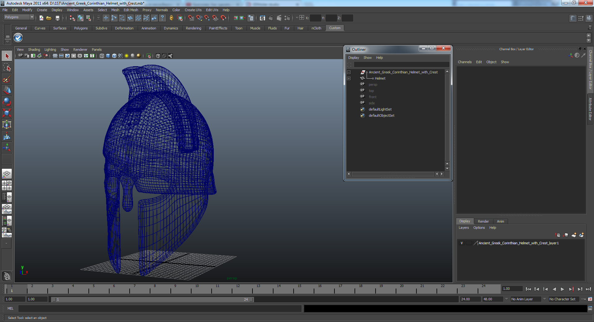This screenshot has width=594, height=322.
Task: Switch to the Render layer tab
Action: (483, 221)
